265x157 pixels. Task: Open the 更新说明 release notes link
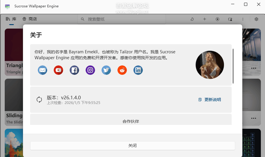(x=210, y=100)
